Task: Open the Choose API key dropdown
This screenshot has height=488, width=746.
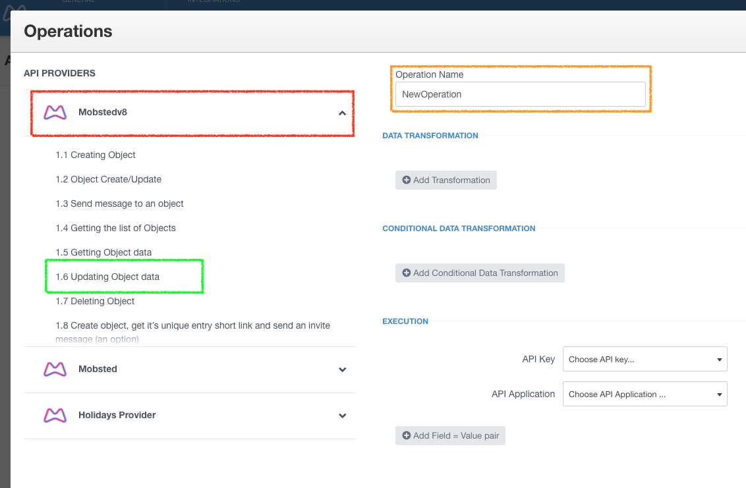Action: 645,359
